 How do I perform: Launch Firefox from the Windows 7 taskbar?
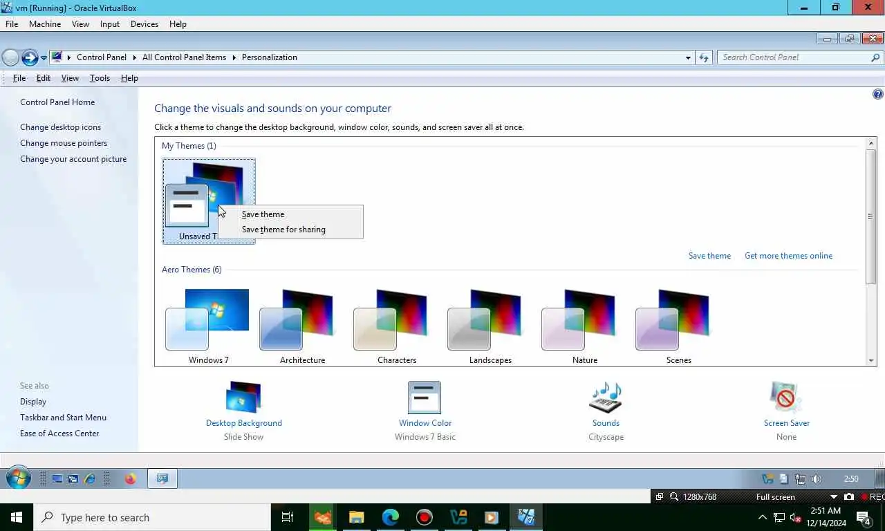click(130, 478)
